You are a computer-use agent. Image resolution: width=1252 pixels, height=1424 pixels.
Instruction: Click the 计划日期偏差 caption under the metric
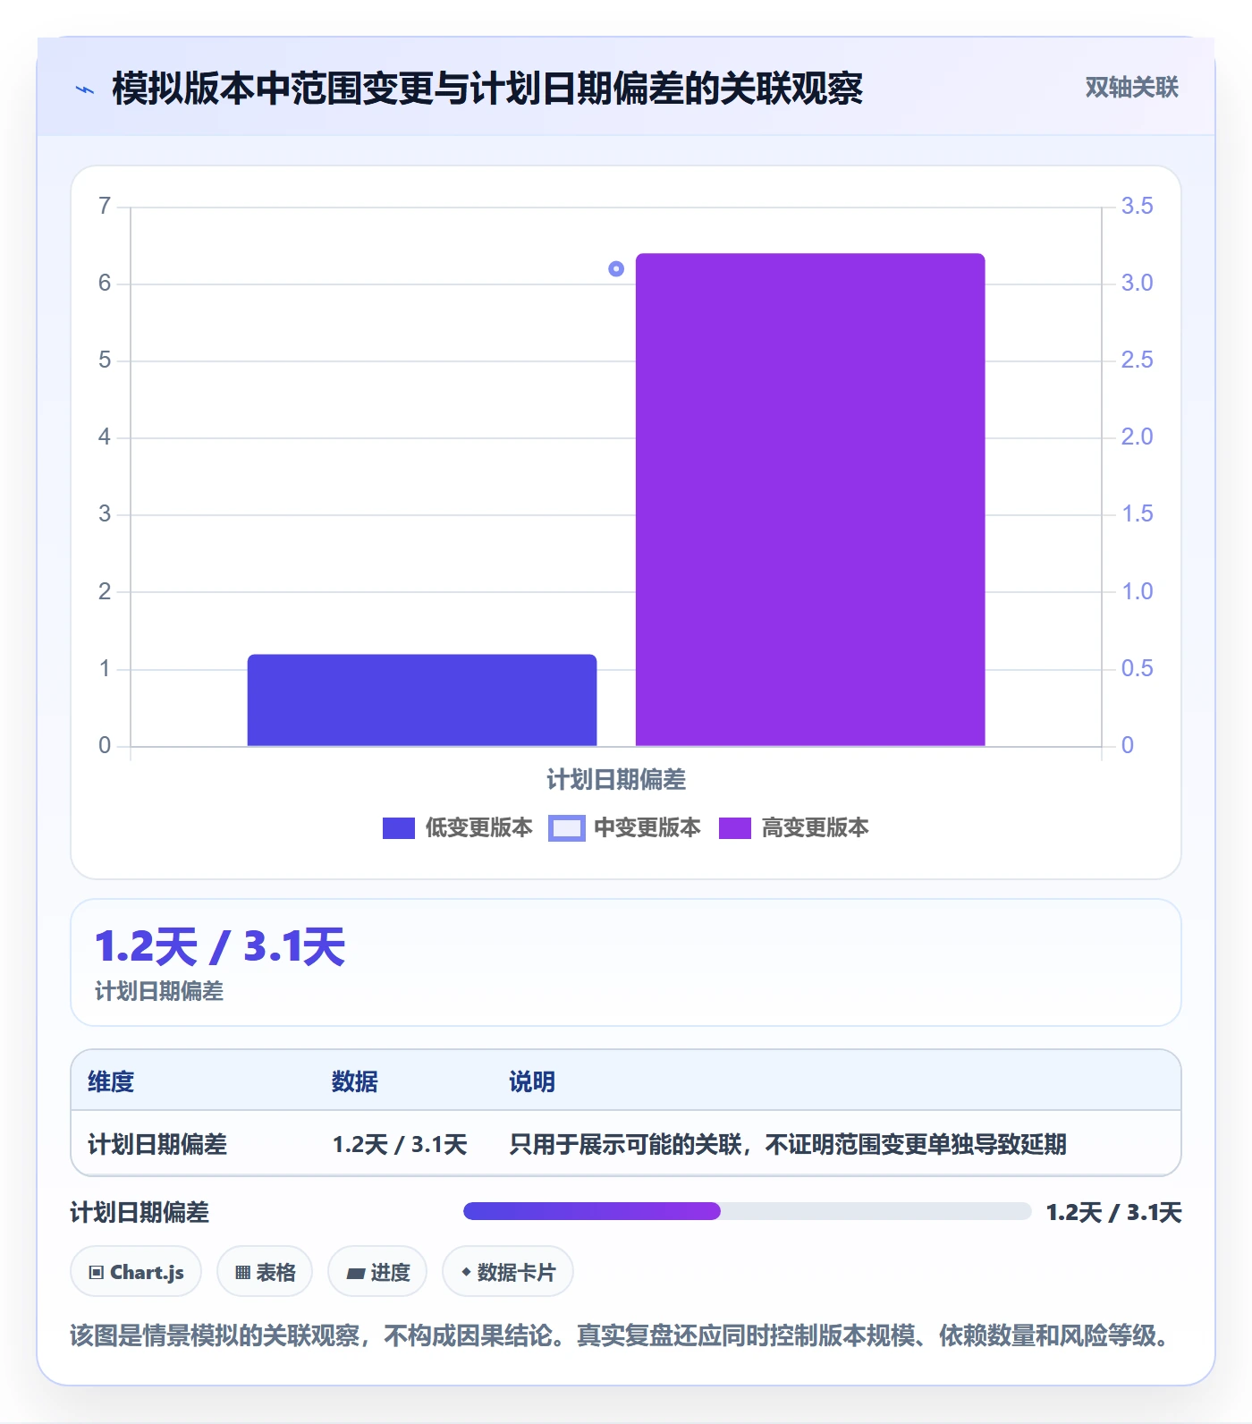(x=159, y=991)
